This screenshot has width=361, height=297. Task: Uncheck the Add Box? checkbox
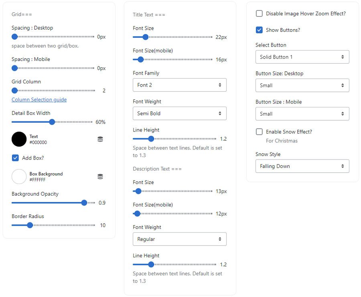[x=15, y=158]
